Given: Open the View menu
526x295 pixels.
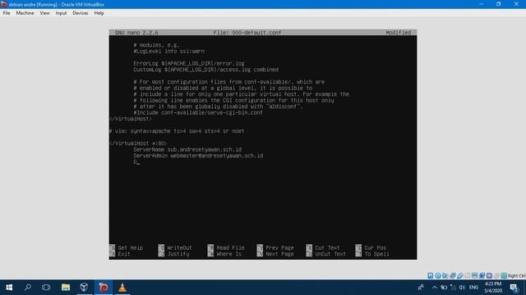Looking at the screenshot, I should tap(44, 13).
